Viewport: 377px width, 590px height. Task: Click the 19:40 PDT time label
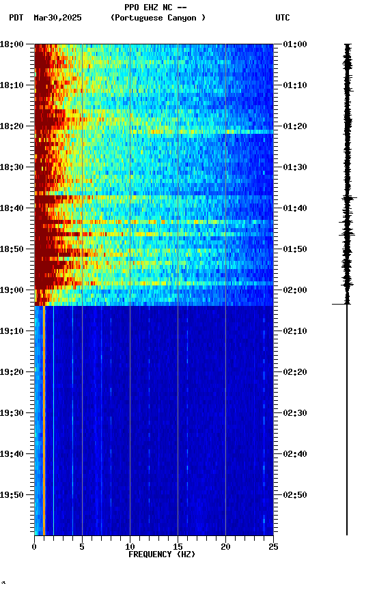tap(12, 454)
